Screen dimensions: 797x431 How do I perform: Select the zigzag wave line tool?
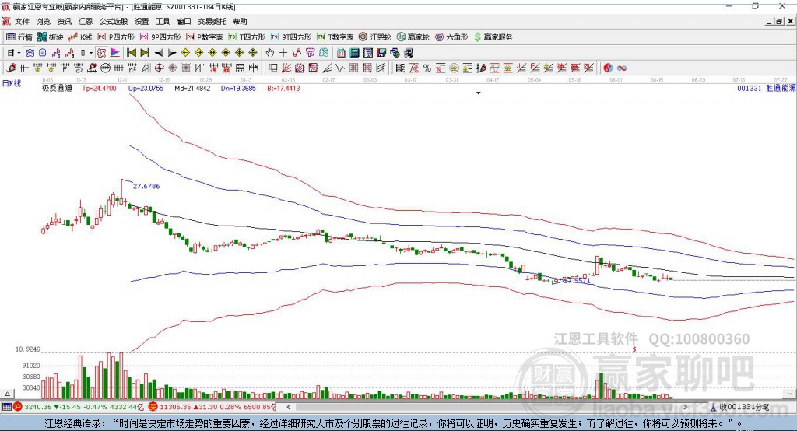pyautogui.click(x=340, y=68)
